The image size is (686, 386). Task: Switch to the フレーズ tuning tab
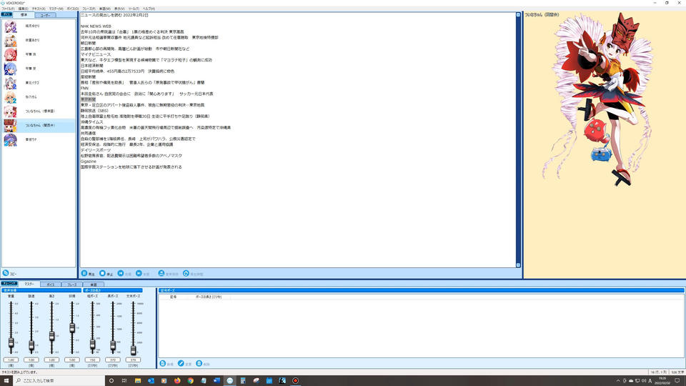71,284
